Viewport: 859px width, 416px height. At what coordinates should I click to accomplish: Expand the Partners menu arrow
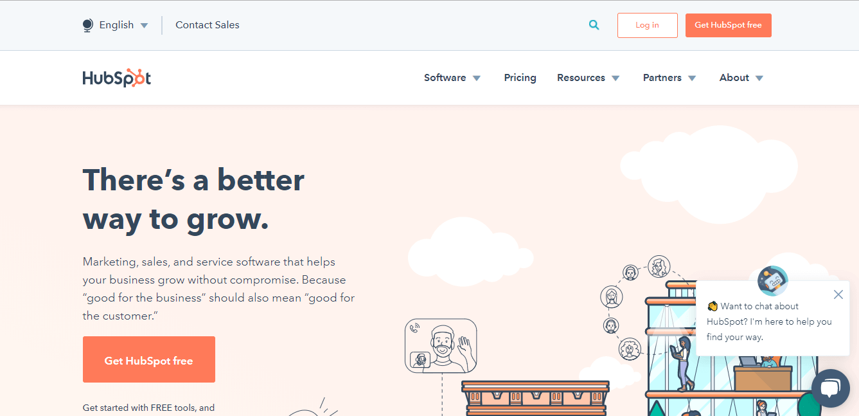pyautogui.click(x=692, y=78)
